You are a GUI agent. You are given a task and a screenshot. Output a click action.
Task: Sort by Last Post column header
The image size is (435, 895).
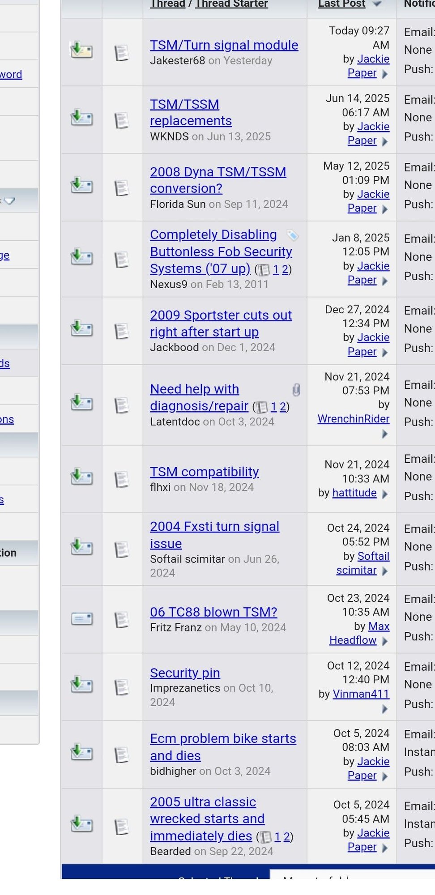click(341, 4)
